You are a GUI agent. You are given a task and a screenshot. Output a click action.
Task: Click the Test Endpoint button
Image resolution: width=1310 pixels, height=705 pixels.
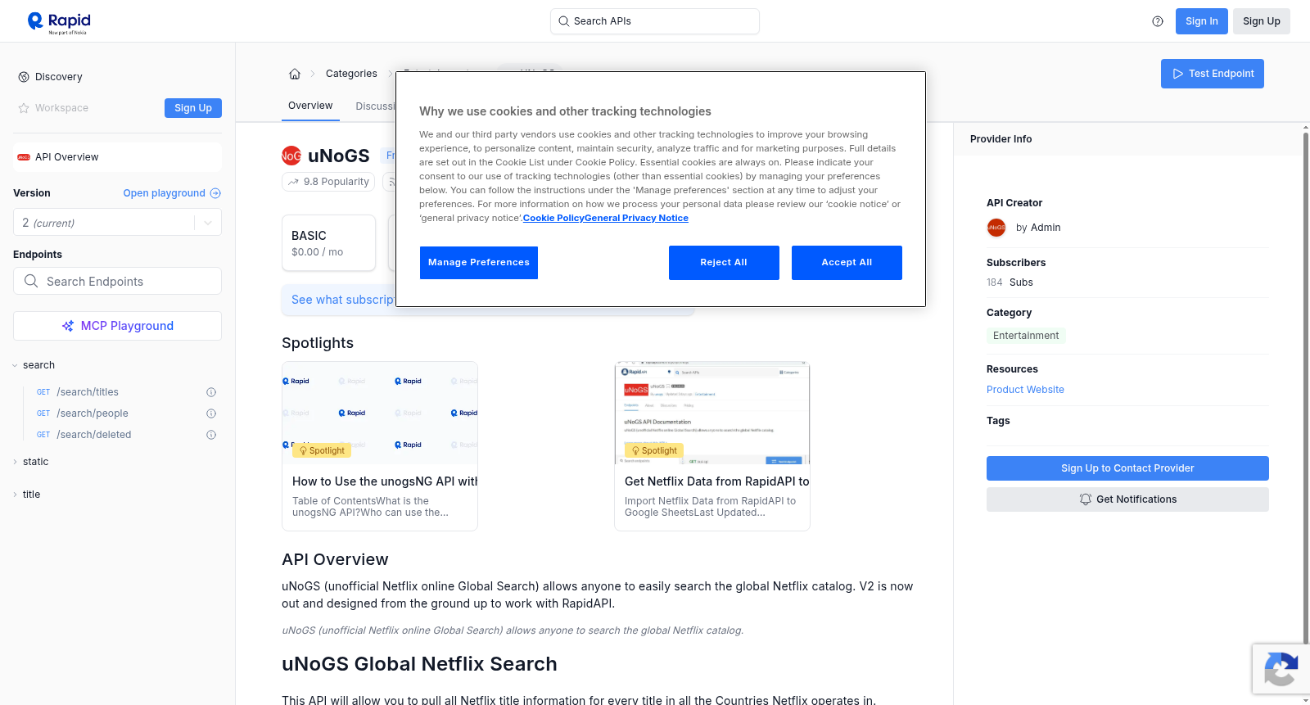coord(1213,74)
